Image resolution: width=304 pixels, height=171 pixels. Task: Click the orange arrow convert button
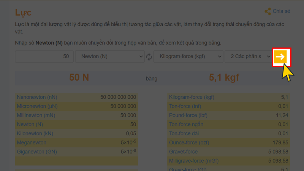(x=280, y=57)
